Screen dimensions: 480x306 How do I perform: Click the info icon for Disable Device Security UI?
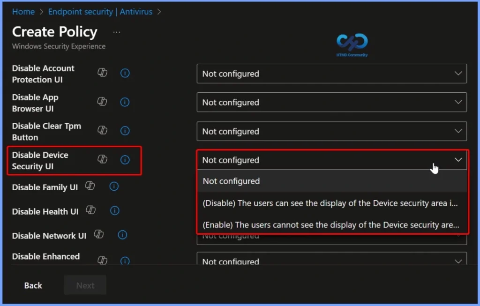pos(125,160)
